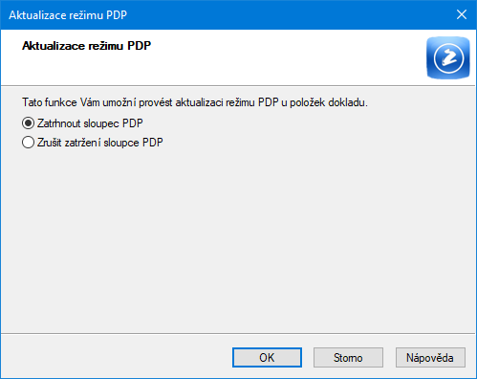Click the Tato funkce description sentence
This screenshot has height=379, width=477.
[x=195, y=102]
